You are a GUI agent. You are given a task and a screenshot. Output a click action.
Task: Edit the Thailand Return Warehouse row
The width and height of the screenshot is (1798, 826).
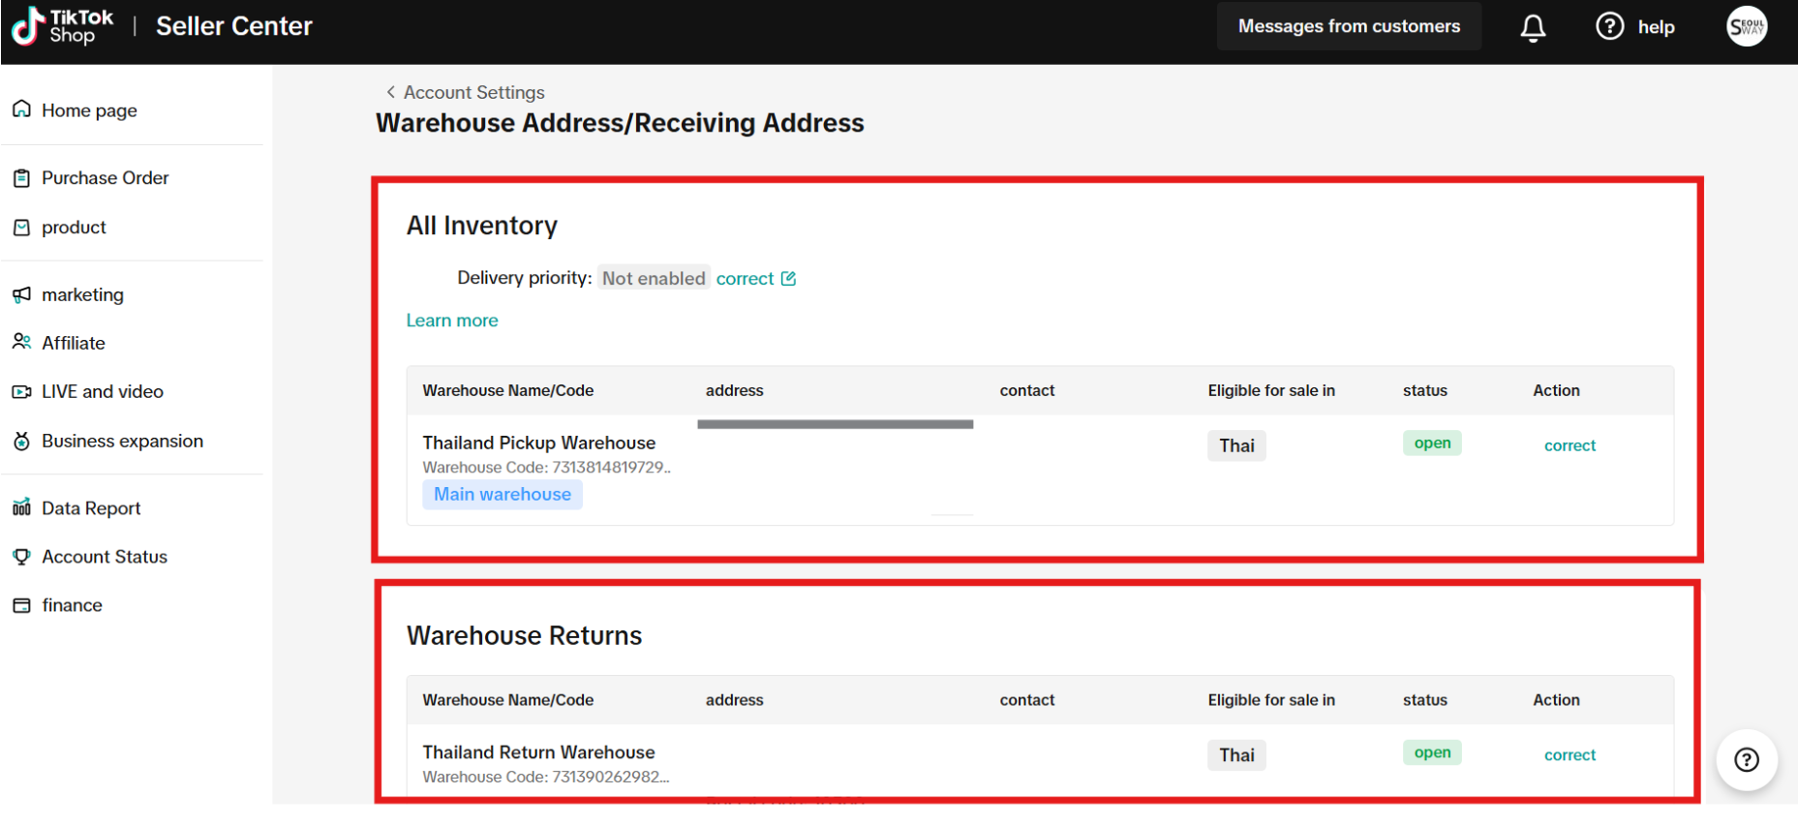(1569, 755)
